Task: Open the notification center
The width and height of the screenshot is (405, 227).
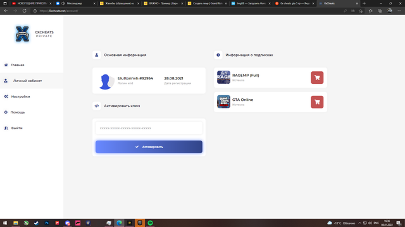Action: tap(399, 223)
